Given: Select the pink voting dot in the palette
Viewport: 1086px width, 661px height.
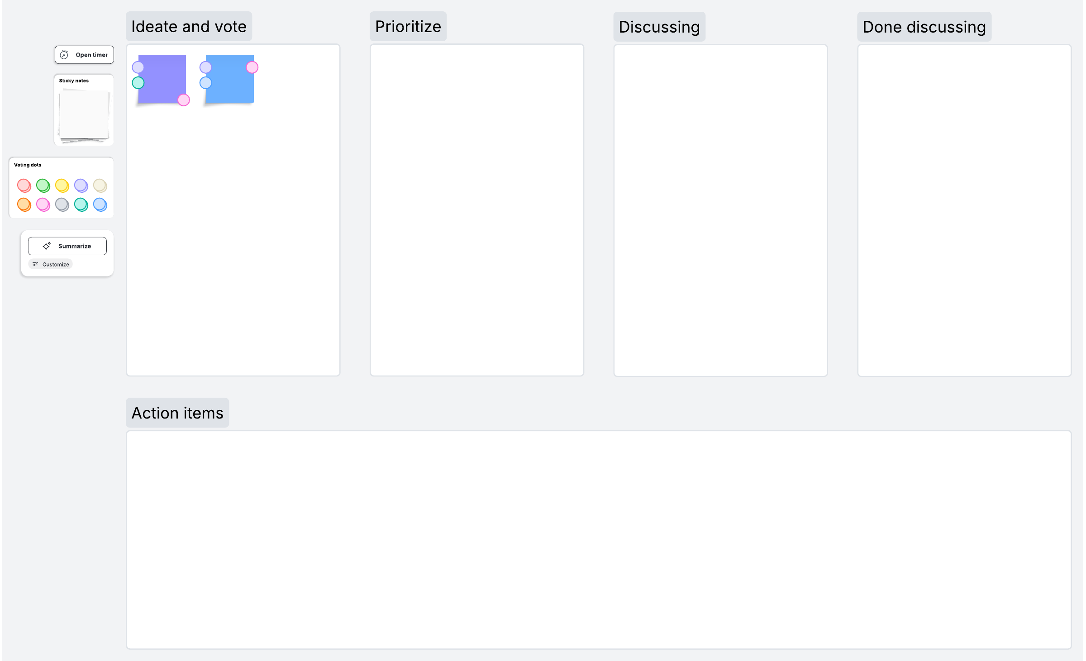Looking at the screenshot, I should pyautogui.click(x=43, y=204).
